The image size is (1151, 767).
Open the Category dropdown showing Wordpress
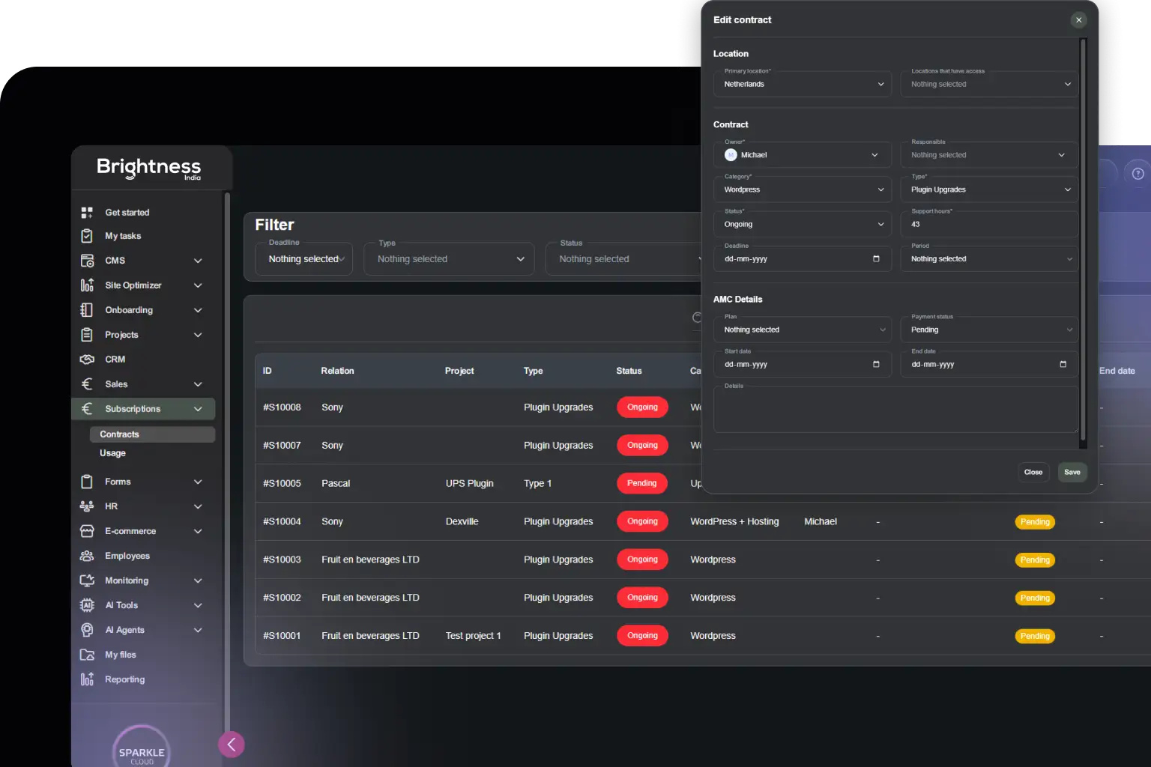(x=803, y=190)
